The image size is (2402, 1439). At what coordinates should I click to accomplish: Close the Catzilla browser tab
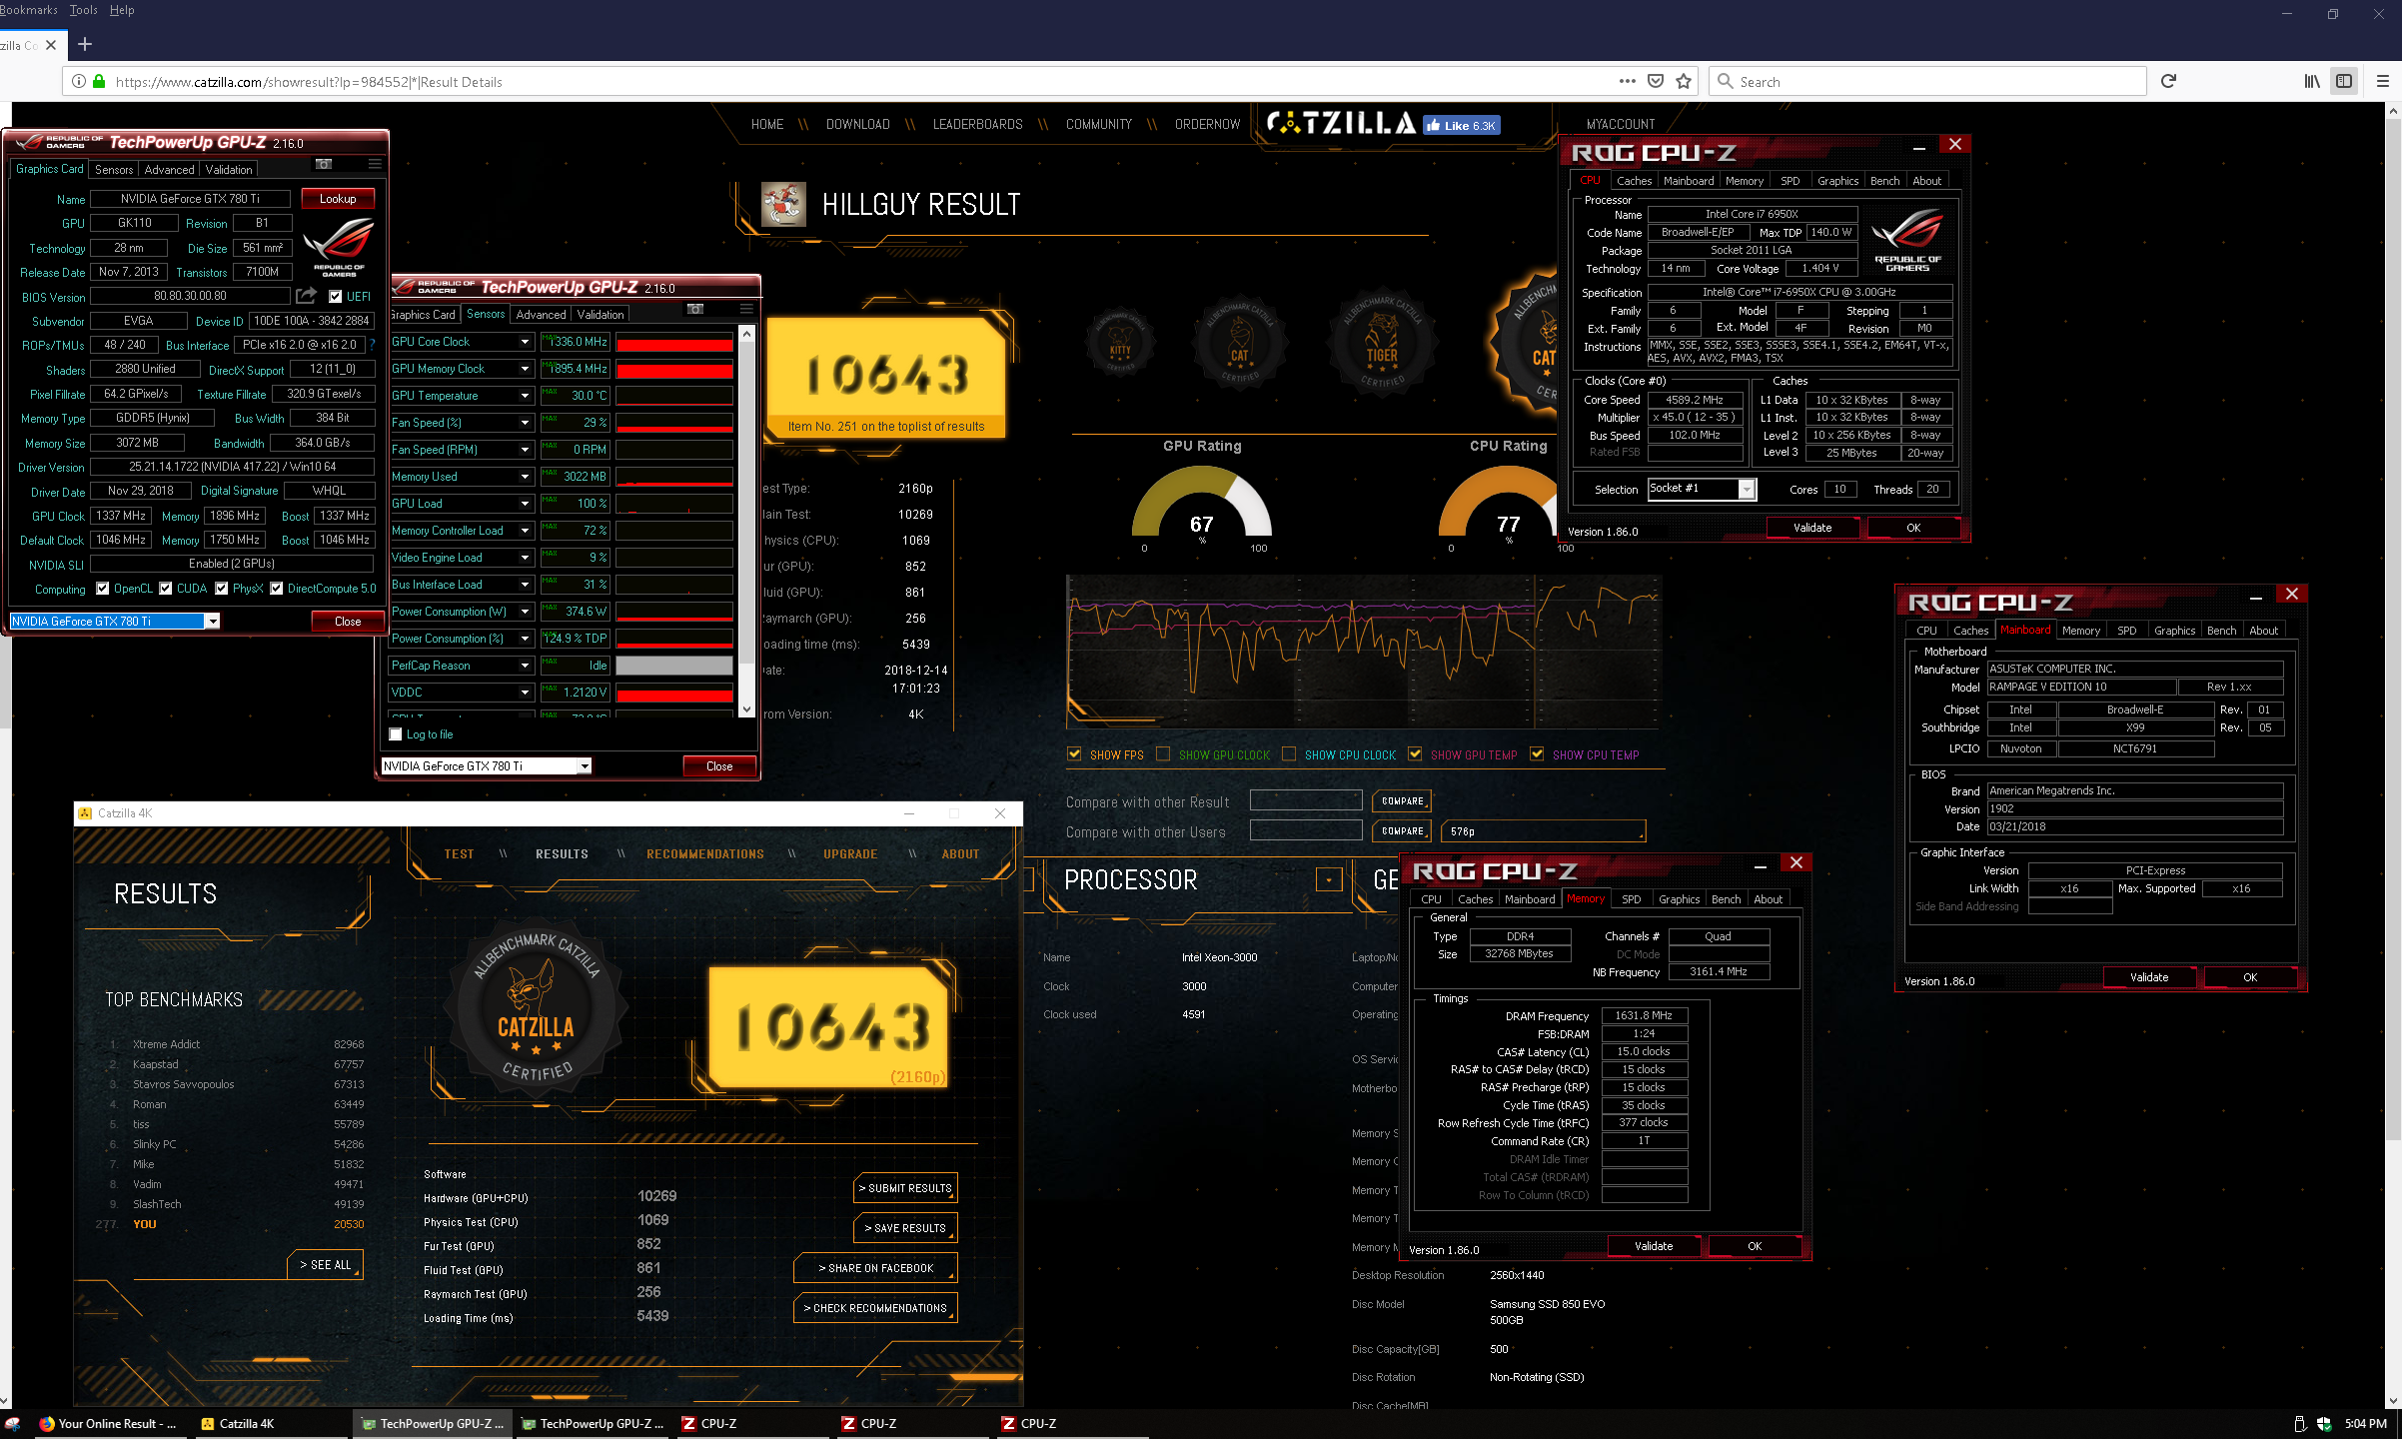[x=51, y=45]
